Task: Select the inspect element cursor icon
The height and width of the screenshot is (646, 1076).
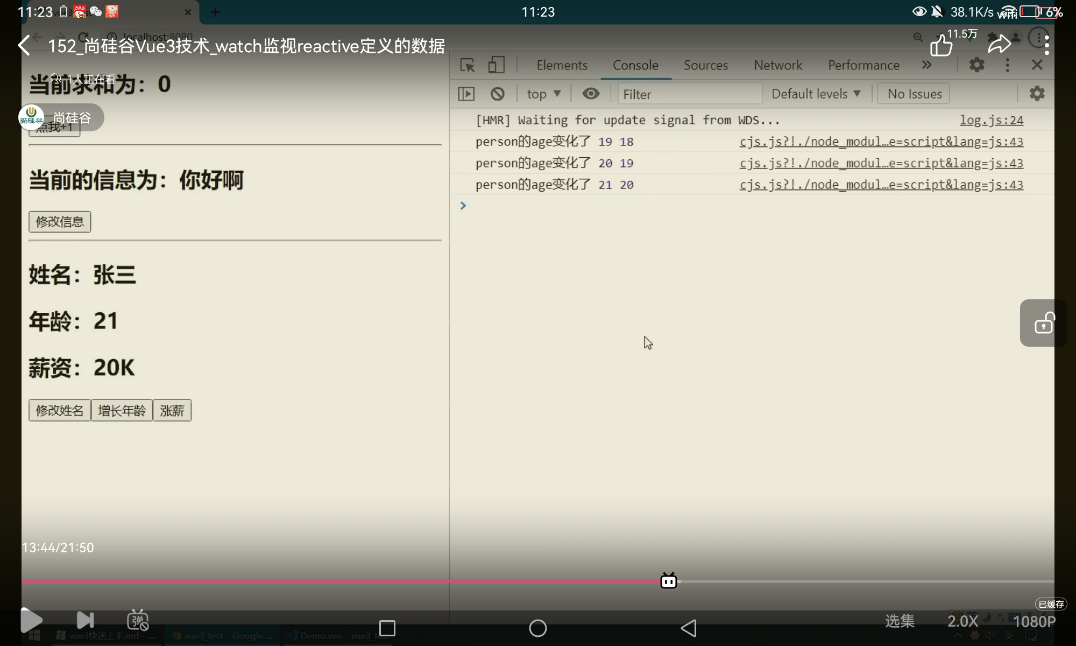Action: (467, 65)
